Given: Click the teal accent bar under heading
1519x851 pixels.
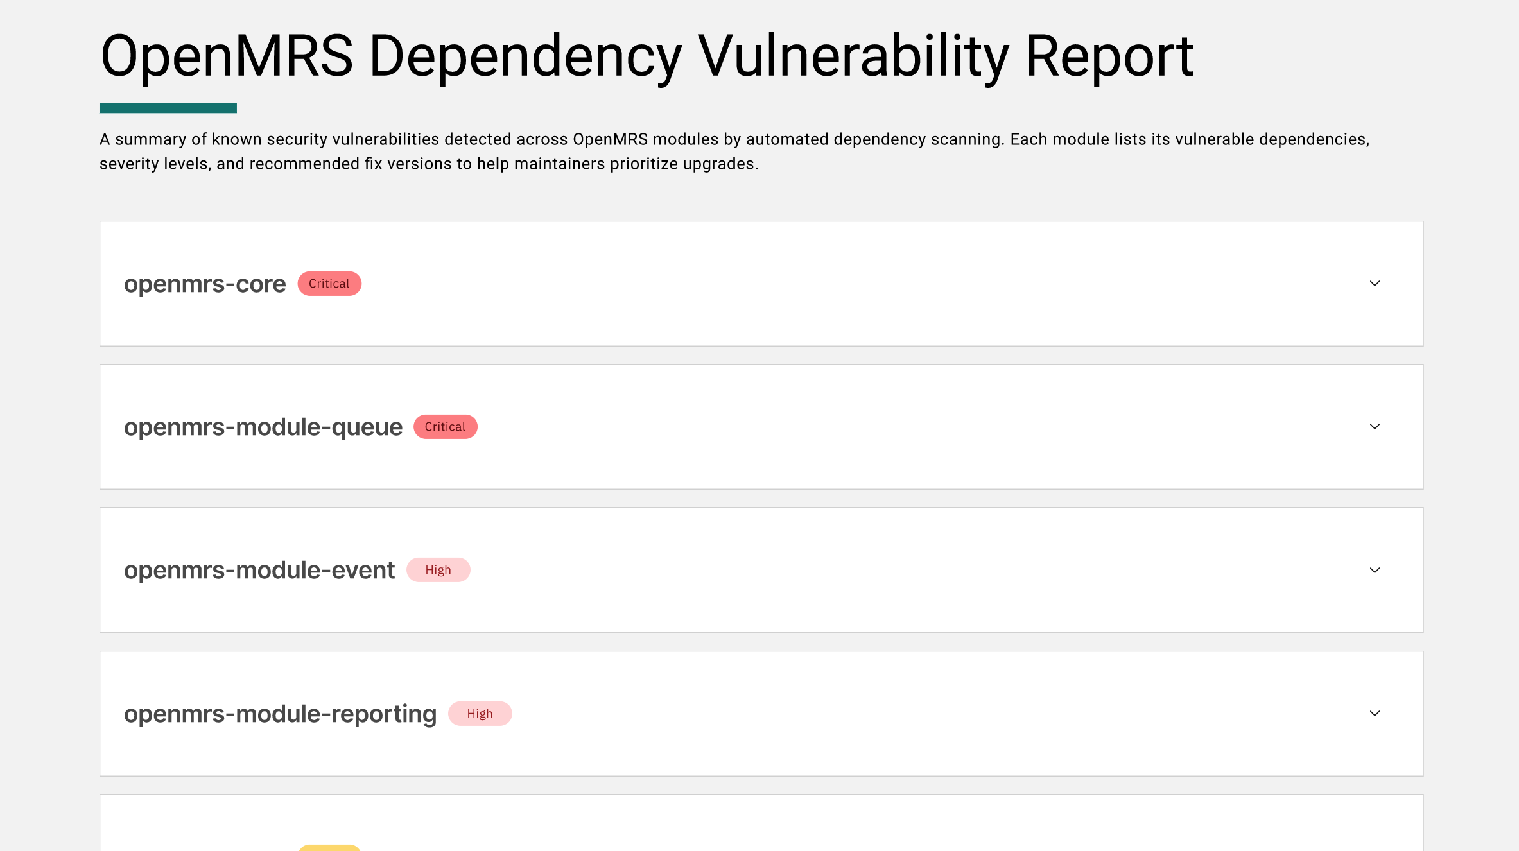Looking at the screenshot, I should (x=168, y=108).
